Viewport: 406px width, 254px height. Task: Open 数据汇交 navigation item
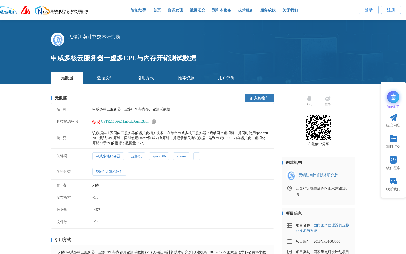197,10
